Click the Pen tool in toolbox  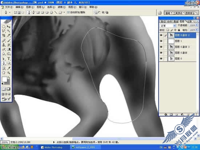4,63
